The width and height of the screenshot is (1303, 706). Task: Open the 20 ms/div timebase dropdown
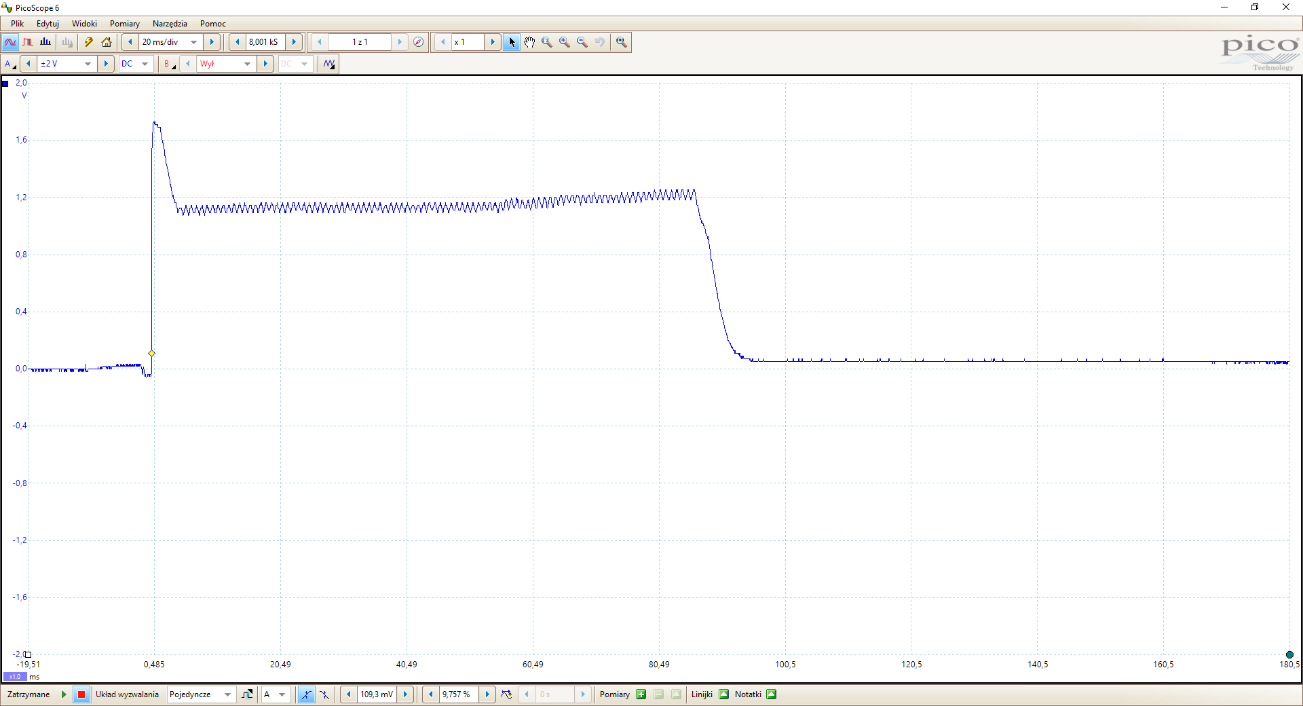[194, 42]
